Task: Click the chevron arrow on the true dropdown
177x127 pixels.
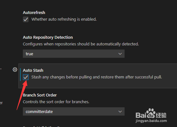Action: [120, 54]
